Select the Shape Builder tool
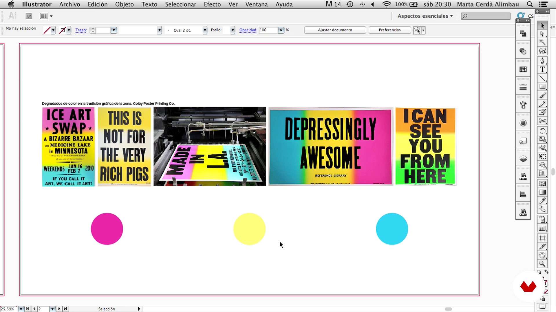 click(x=542, y=165)
